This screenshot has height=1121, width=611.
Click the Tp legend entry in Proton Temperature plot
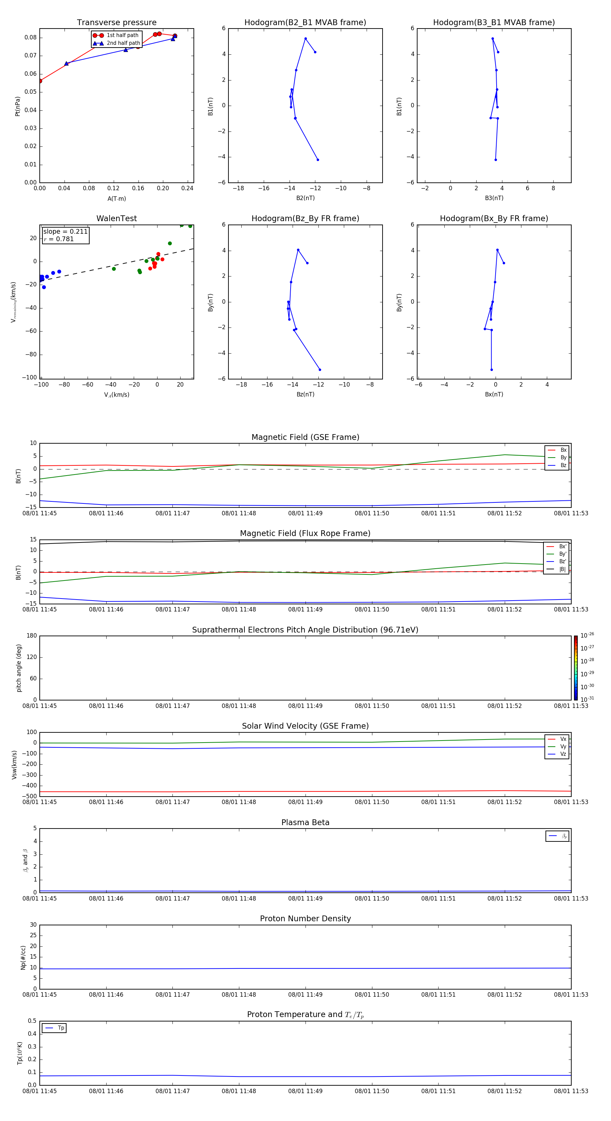[x=54, y=1028]
